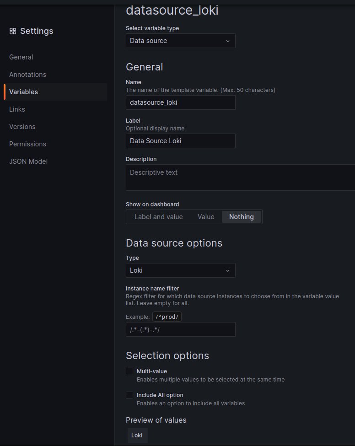The image size is (355, 446).
Task: Go to Annotations settings
Action: (x=27, y=75)
